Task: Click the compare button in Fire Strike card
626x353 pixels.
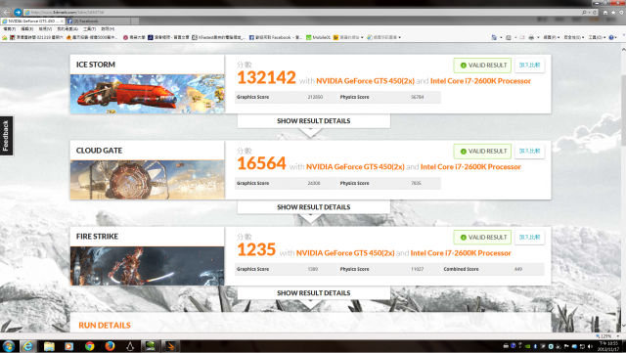Action: (x=529, y=238)
